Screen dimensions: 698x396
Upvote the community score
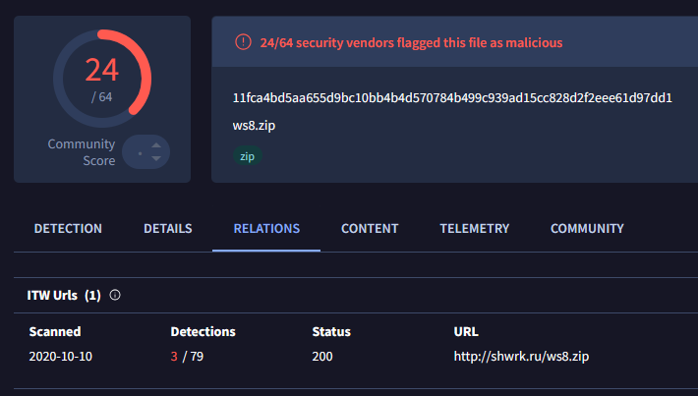(156, 145)
